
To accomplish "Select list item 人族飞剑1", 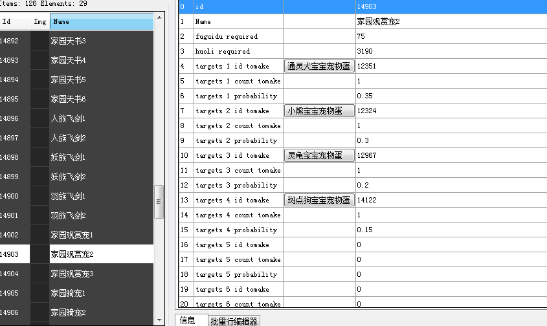I will pos(102,118).
